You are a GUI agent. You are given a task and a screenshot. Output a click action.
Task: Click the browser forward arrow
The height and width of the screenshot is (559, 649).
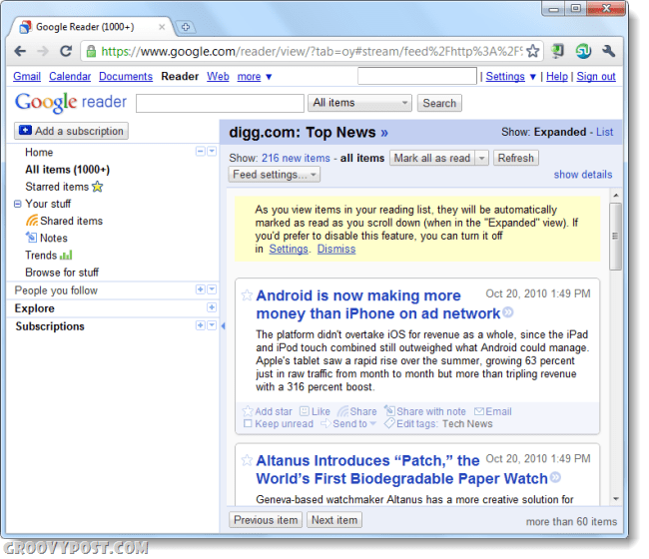click(43, 51)
